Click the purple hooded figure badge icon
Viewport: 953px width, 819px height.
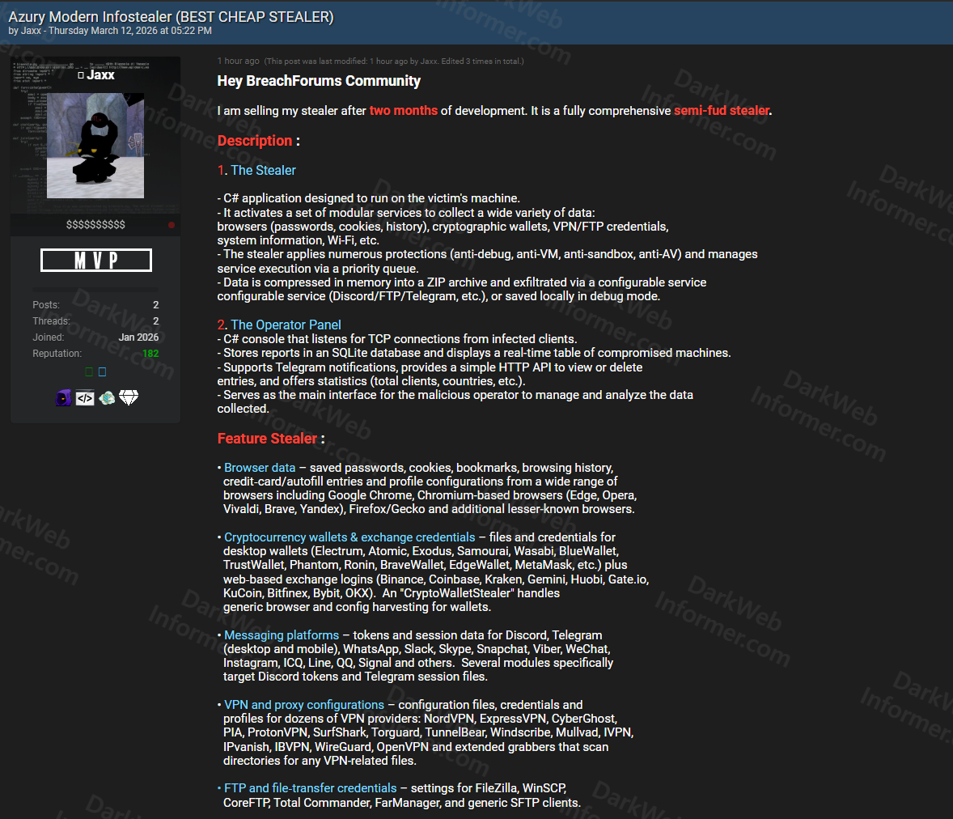pyautogui.click(x=63, y=397)
